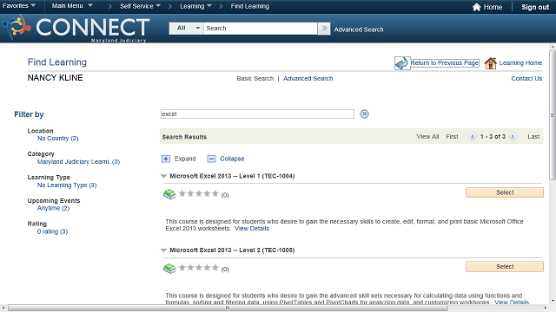Click the horizontal scrollbar thumb

[228, 308]
